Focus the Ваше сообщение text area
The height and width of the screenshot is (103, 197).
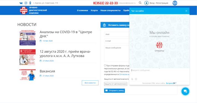click(x=117, y=53)
